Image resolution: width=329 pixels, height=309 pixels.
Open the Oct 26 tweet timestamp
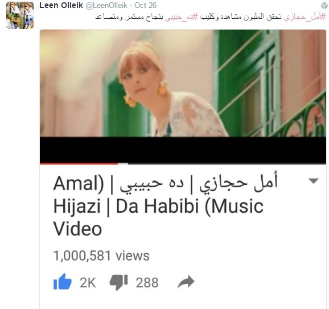pyautogui.click(x=145, y=5)
